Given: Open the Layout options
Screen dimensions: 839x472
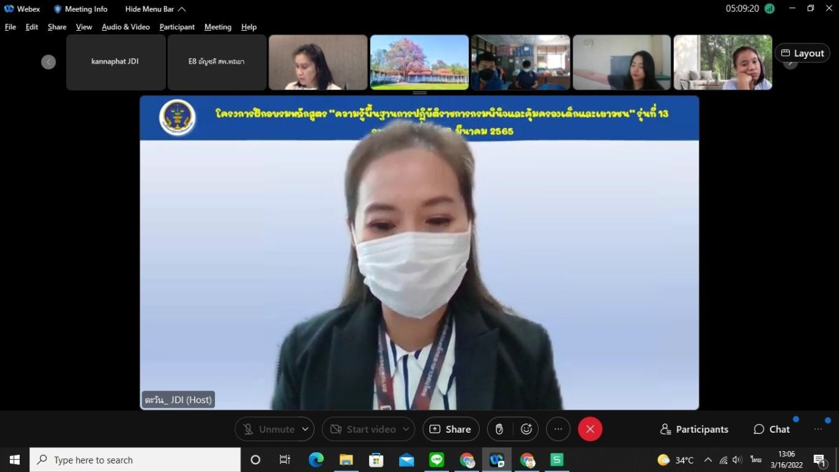Looking at the screenshot, I should tap(802, 53).
